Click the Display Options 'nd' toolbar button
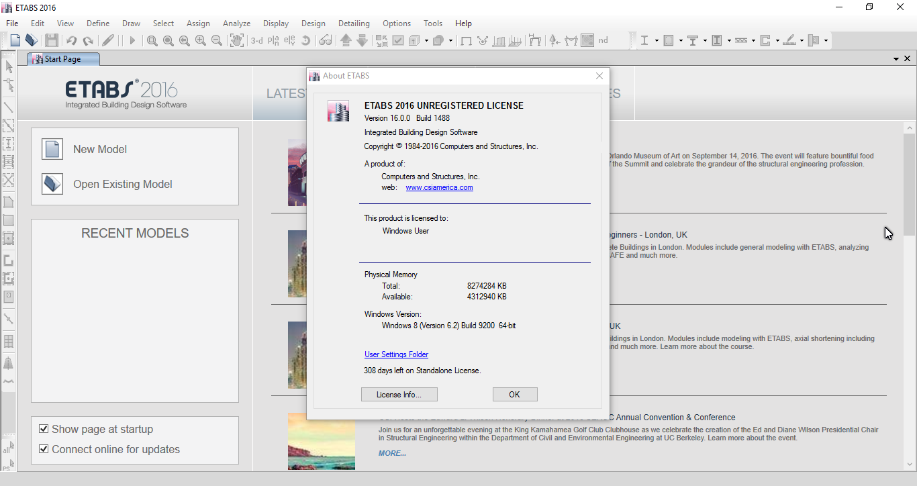Screen dimensions: 917x486 [x=604, y=40]
